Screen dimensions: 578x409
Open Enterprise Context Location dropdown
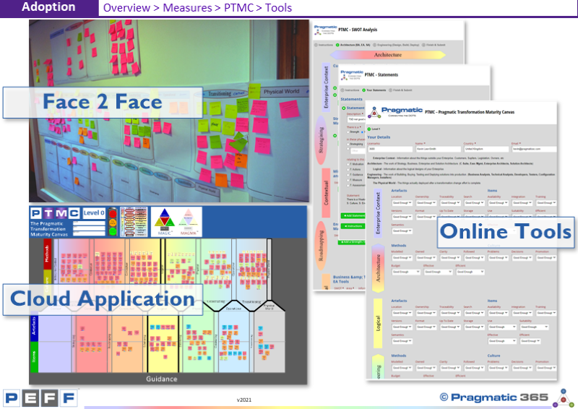[402, 203]
